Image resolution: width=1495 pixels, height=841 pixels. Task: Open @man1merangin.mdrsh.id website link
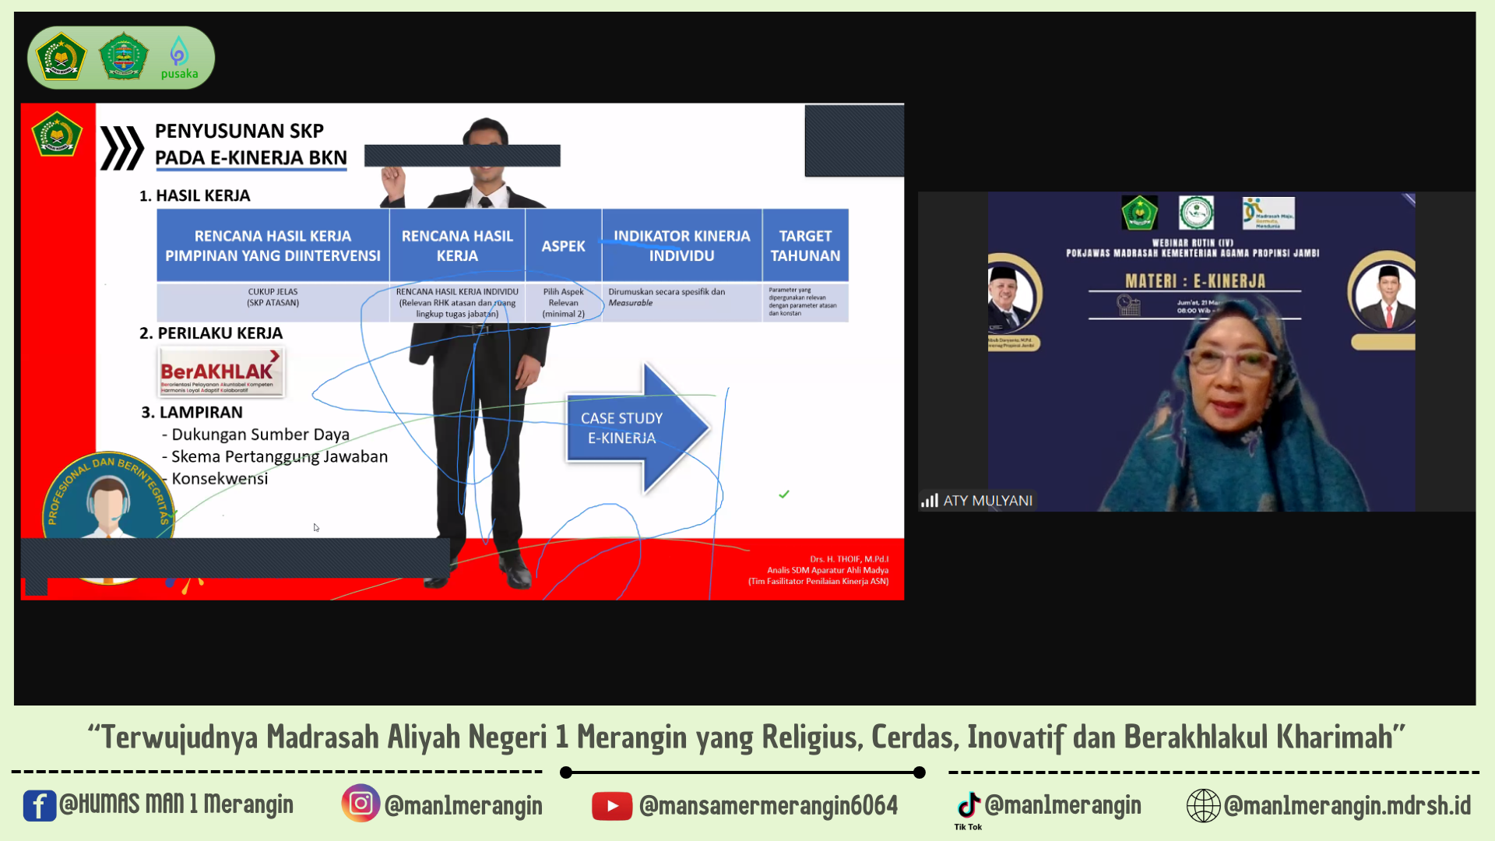[1347, 805]
